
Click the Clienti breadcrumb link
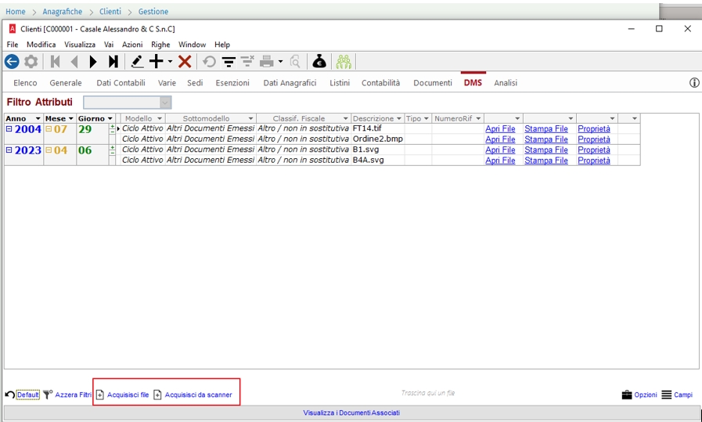click(110, 12)
